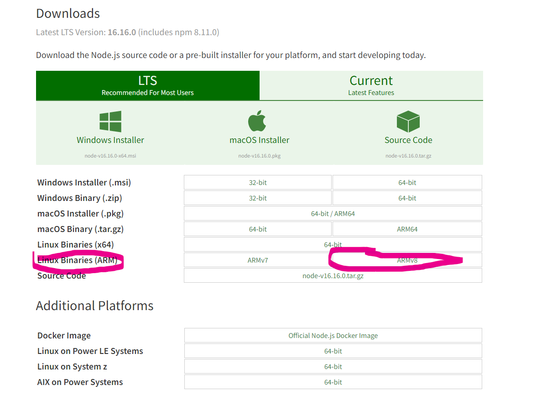
Task: Click the macOS Installer (.pkg) row label
Action: 80,214
